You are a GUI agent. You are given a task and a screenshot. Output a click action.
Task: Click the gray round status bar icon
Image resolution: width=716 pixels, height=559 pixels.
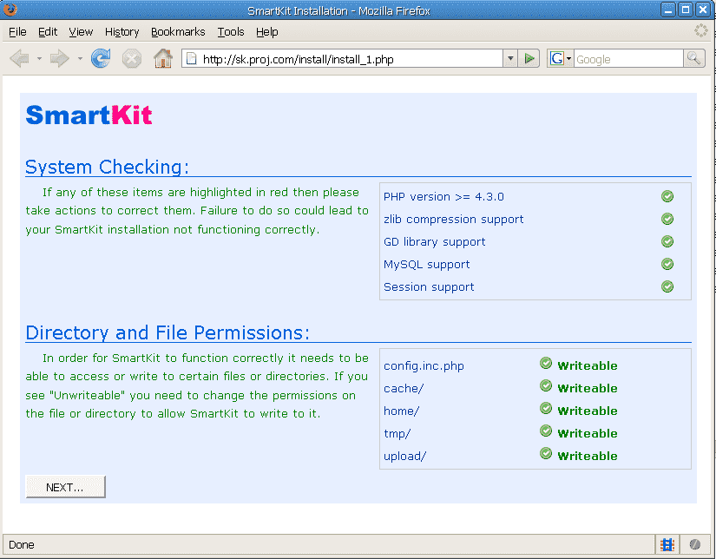694,544
